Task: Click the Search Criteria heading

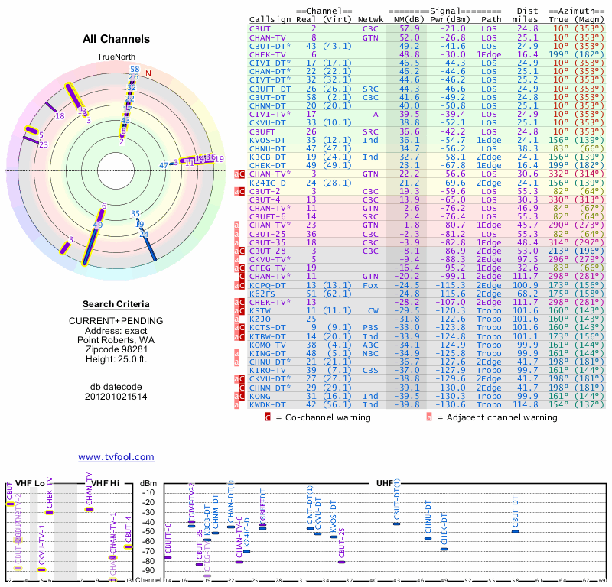Action: (116, 304)
